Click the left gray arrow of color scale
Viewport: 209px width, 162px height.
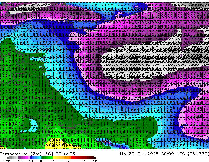point(7,158)
